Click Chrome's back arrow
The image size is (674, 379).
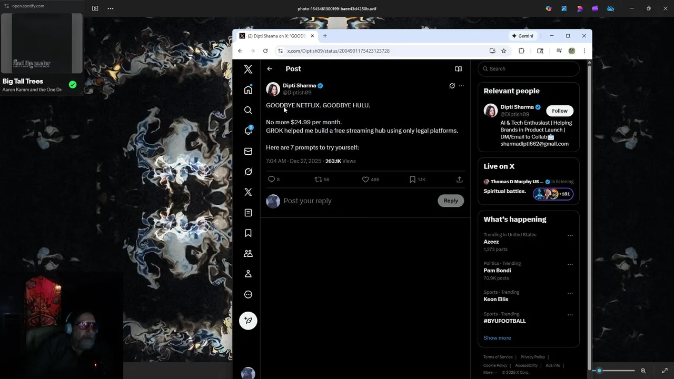pos(240,51)
